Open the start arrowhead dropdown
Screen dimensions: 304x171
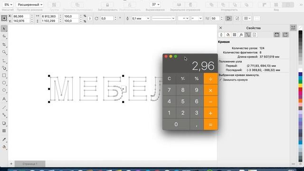[x=183, y=19]
